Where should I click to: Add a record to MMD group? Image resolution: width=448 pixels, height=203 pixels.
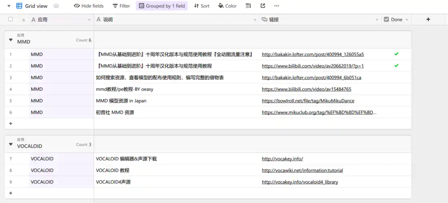click(x=11, y=124)
